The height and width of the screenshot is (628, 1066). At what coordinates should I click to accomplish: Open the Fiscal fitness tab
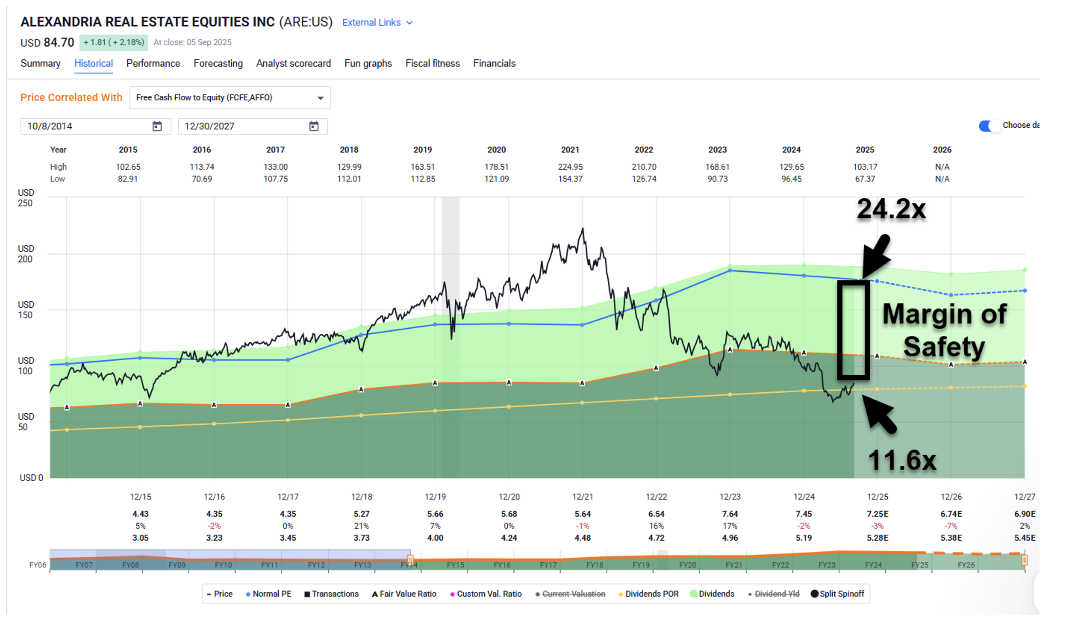[x=432, y=64]
